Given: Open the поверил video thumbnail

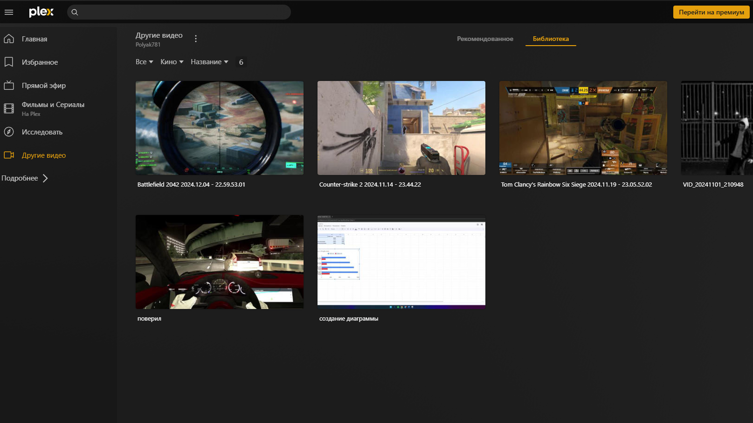Looking at the screenshot, I should (x=220, y=262).
